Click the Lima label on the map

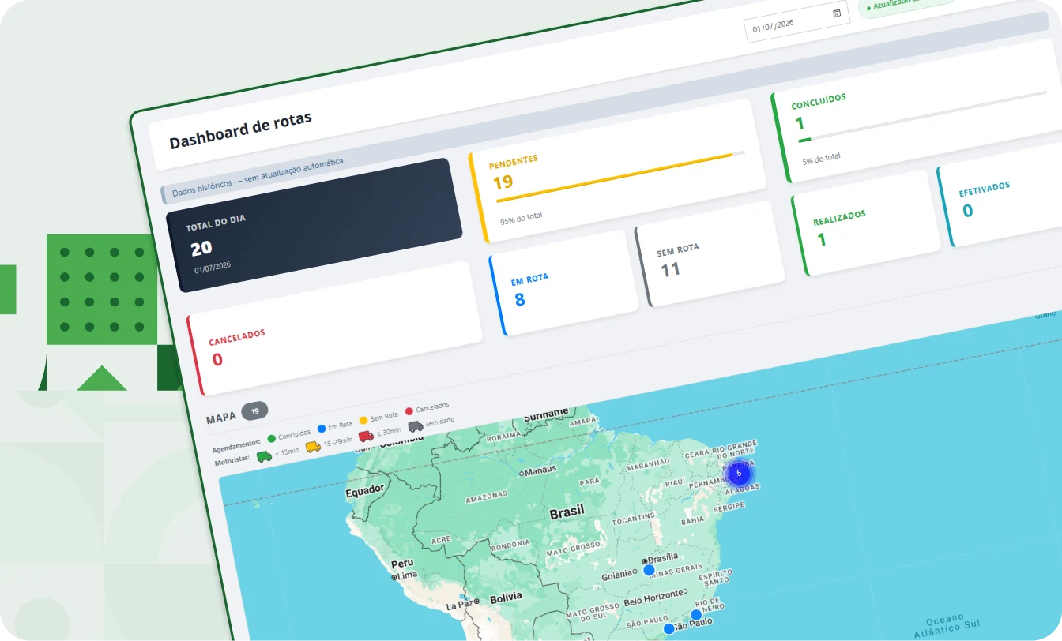406,575
